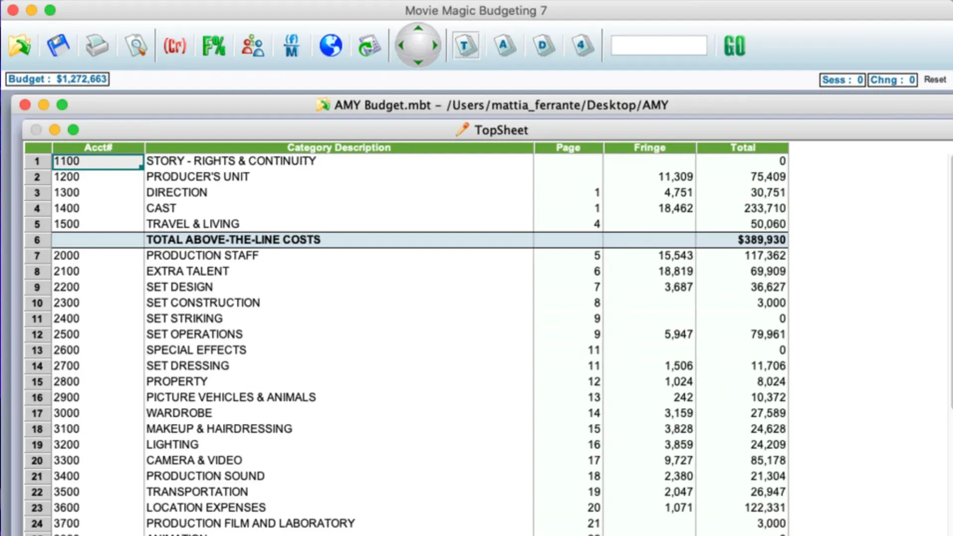Screen dimensions: 953x536
Task: Switch to Topsheet level T icon
Action: 465,46
